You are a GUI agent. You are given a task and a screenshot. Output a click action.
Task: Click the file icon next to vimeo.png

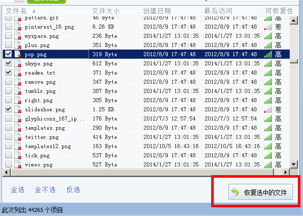pyautogui.click(x=18, y=165)
